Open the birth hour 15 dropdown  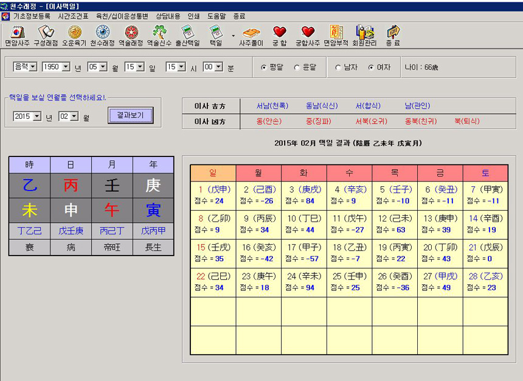(182, 67)
